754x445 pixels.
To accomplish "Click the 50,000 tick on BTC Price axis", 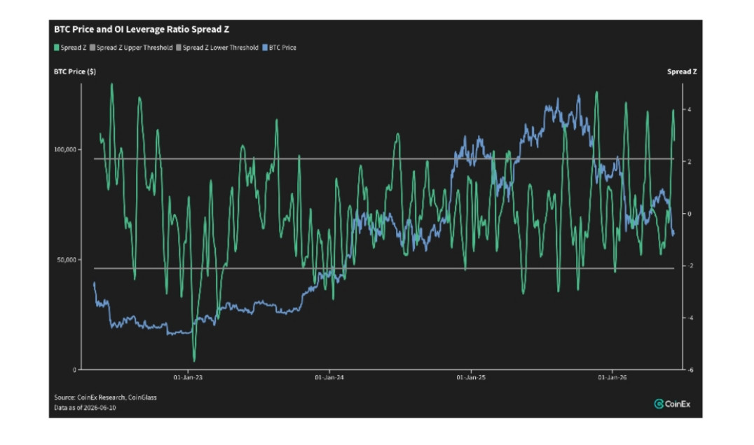I will coord(67,260).
